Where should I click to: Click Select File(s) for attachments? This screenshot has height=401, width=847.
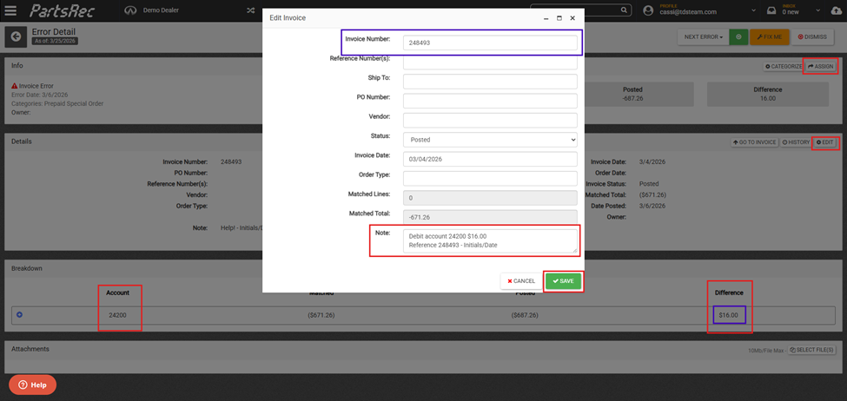coord(812,350)
